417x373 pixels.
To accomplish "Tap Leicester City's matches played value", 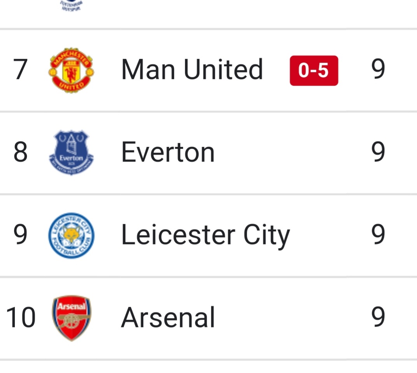I will (378, 235).
